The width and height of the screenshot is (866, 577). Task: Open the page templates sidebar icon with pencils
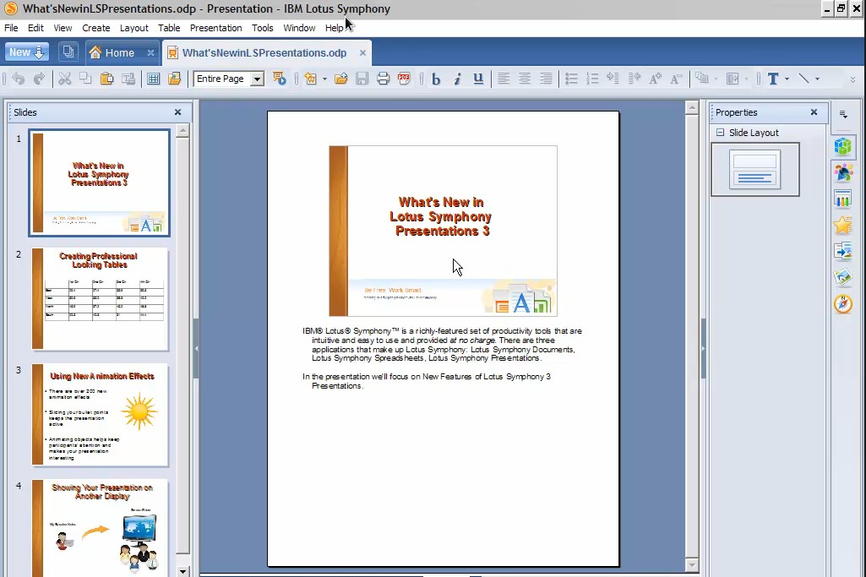[843, 199]
